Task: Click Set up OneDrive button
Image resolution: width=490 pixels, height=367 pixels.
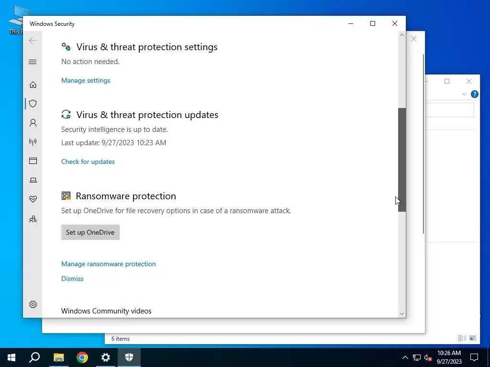Action: coord(90,232)
